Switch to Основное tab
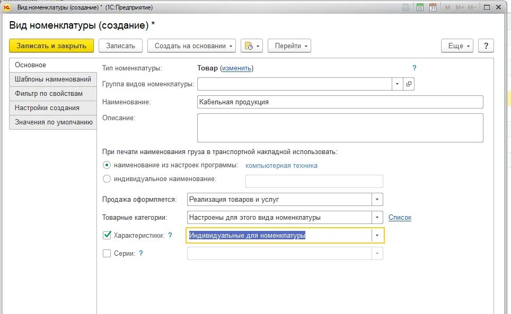Viewport: 511px width, 314px height. point(53,65)
